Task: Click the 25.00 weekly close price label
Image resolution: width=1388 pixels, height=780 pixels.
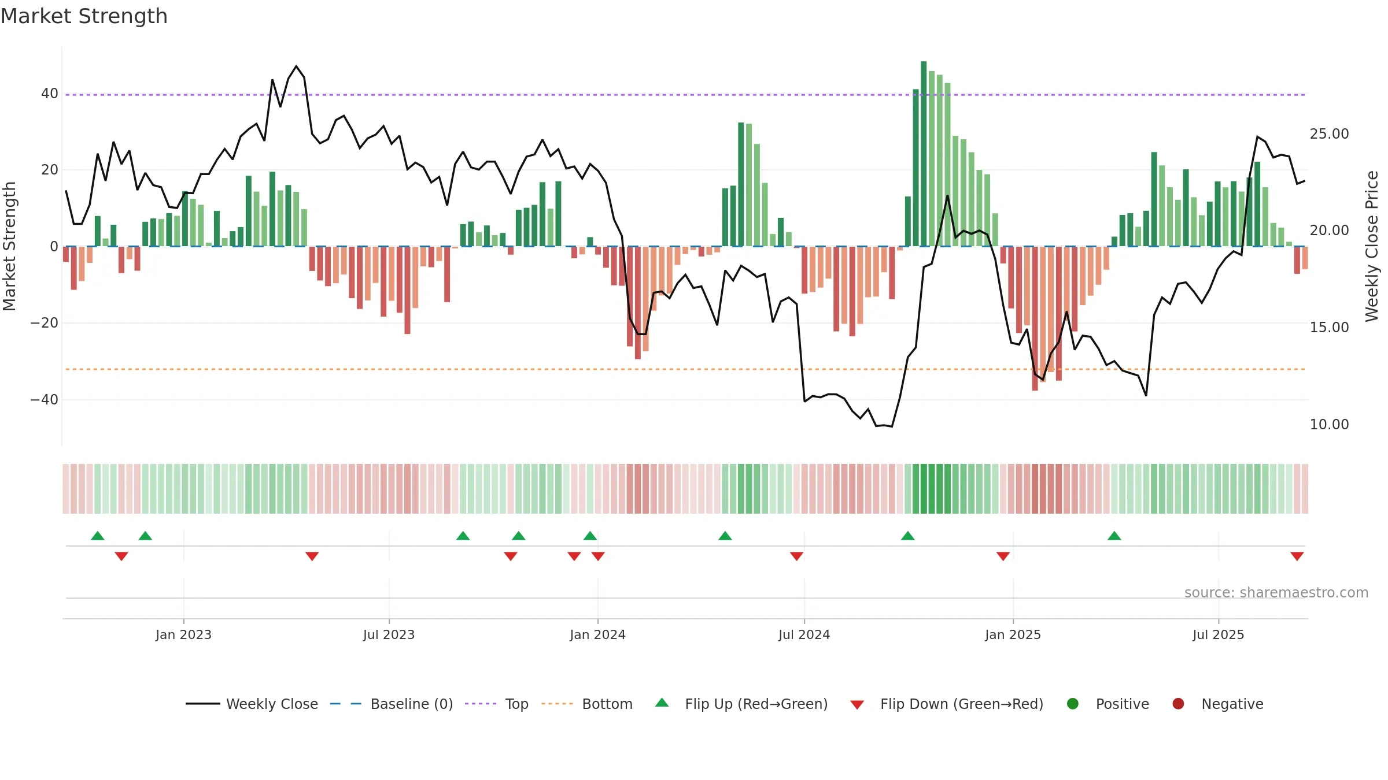Action: point(1329,134)
